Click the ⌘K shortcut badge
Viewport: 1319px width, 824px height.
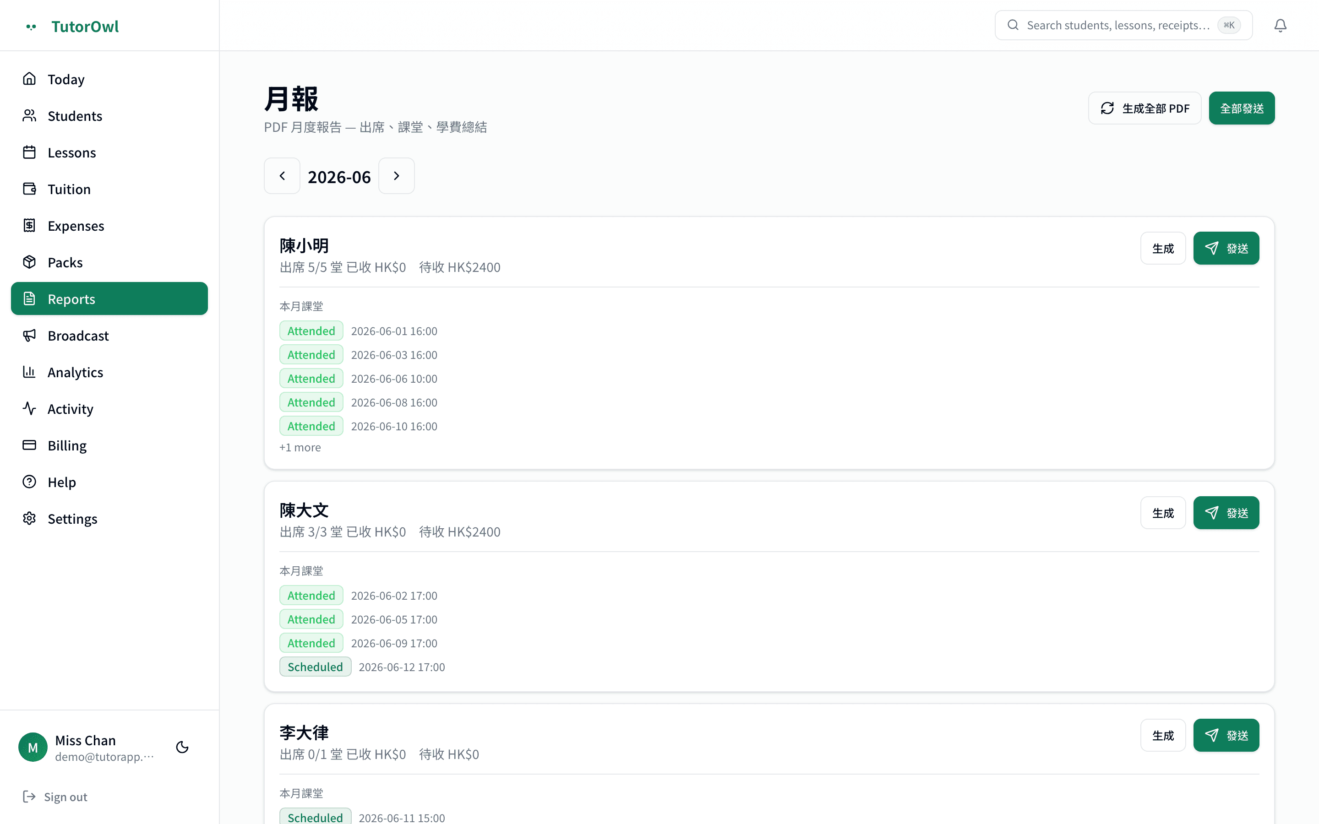click(x=1229, y=25)
